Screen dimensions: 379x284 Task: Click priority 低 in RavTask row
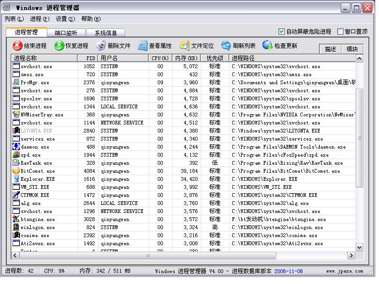[x=215, y=163]
